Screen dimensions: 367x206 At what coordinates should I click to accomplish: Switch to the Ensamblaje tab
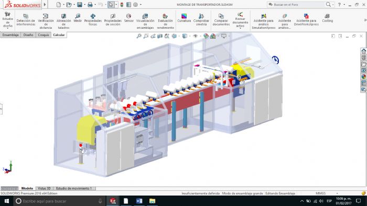pos(10,35)
